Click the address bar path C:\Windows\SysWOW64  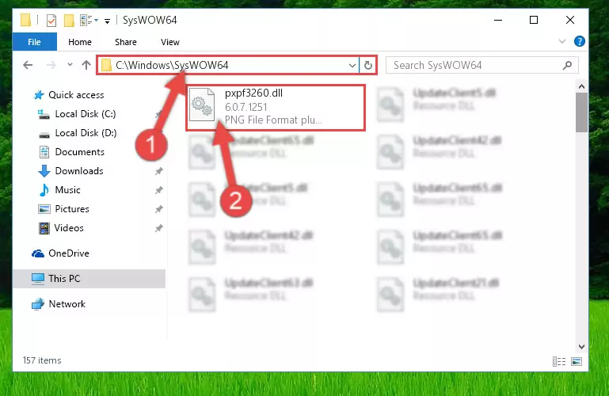click(x=172, y=65)
